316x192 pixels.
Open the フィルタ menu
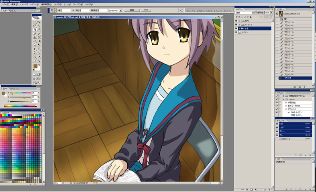[x=57, y=4]
